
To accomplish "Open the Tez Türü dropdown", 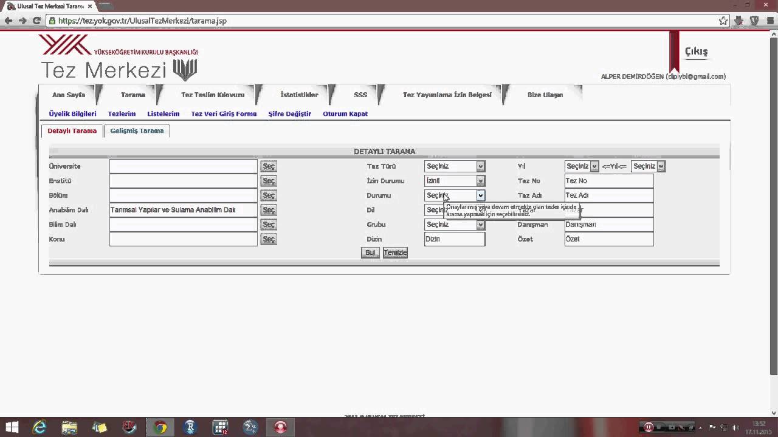I will [455, 166].
